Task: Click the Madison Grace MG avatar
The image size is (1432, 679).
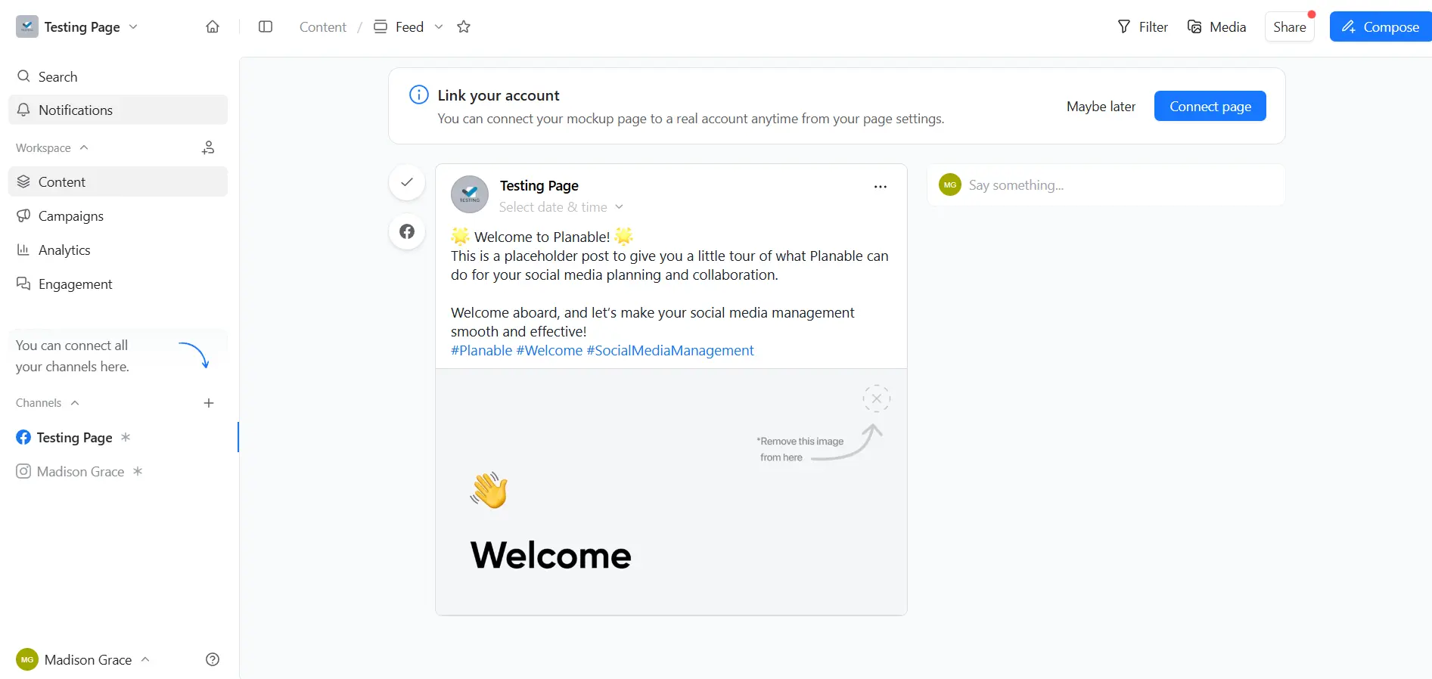Action: tap(27, 659)
